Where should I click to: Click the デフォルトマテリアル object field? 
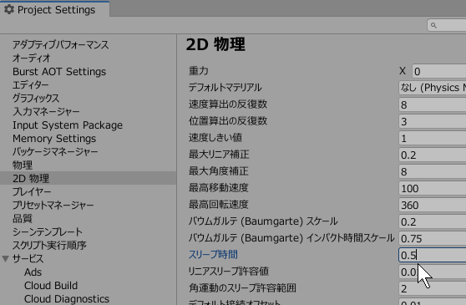click(x=432, y=88)
